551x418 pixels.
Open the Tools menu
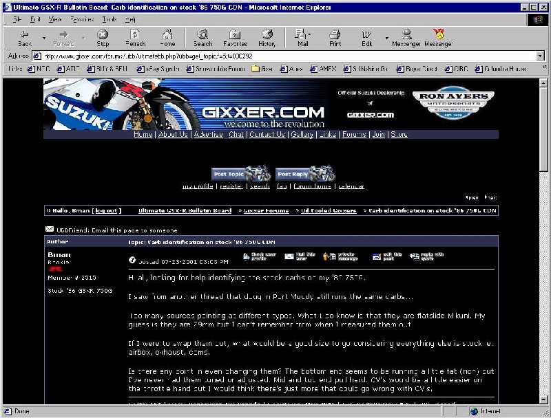[x=110, y=19]
